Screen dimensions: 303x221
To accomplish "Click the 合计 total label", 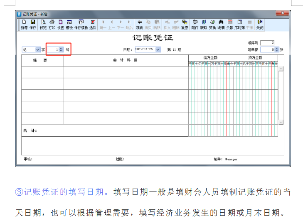I will (30, 130).
